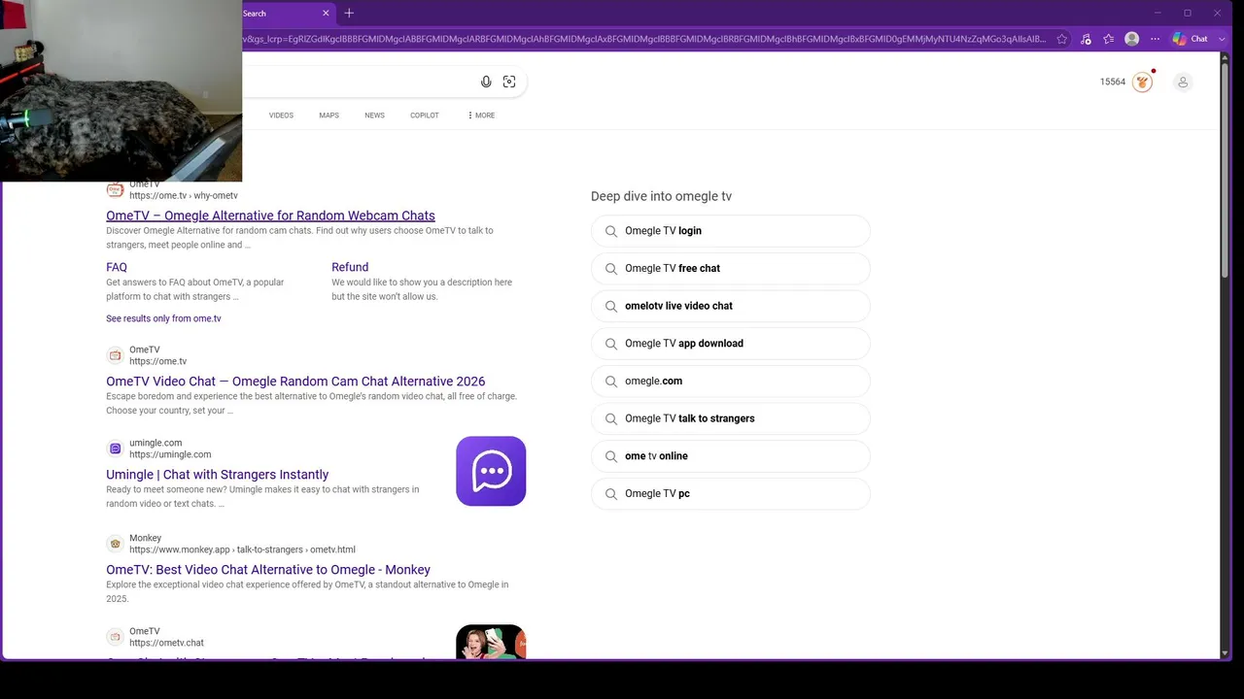Minimize the browser window

[1158, 14]
